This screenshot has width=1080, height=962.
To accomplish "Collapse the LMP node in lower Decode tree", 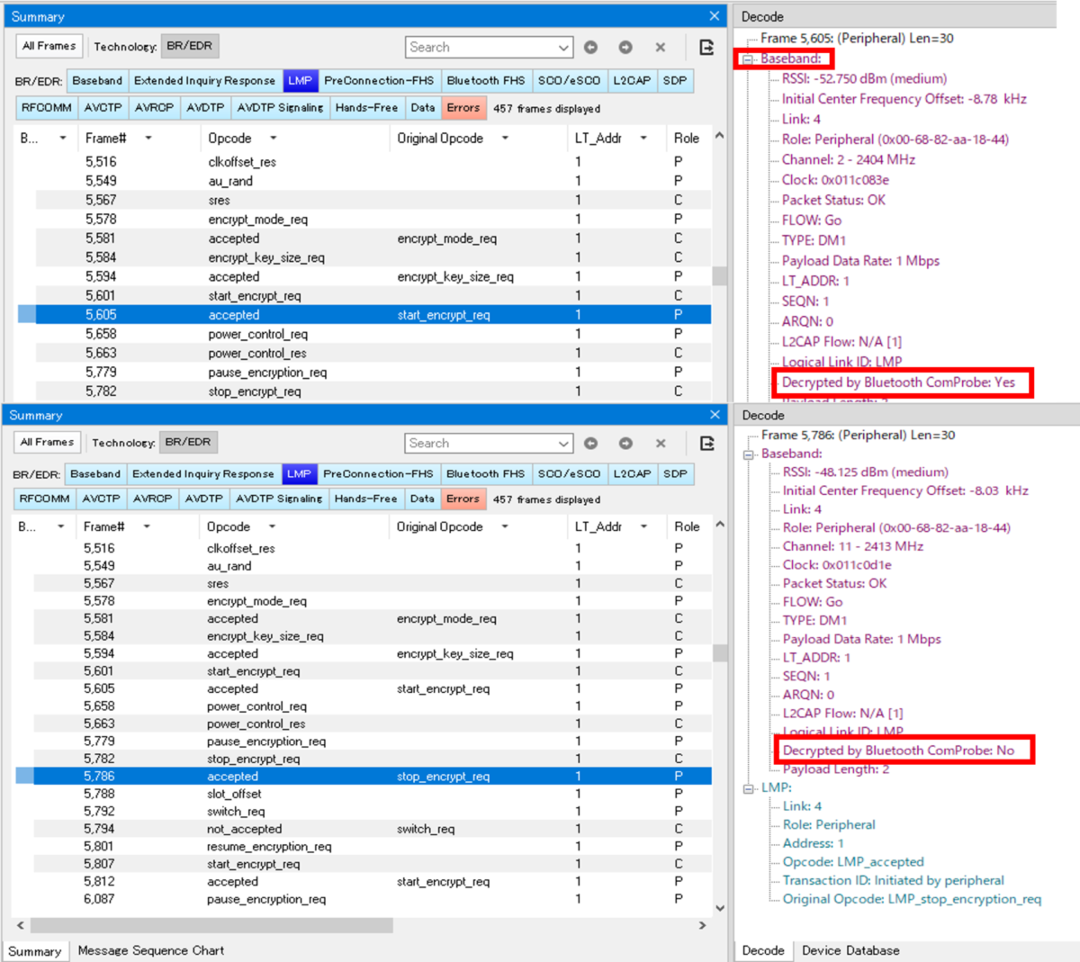I will pyautogui.click(x=749, y=788).
